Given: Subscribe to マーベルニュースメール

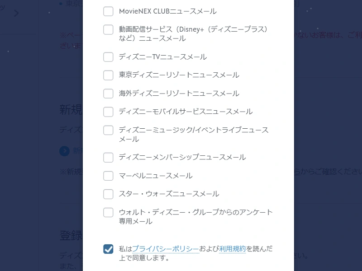Looking at the screenshot, I should [108, 176].
